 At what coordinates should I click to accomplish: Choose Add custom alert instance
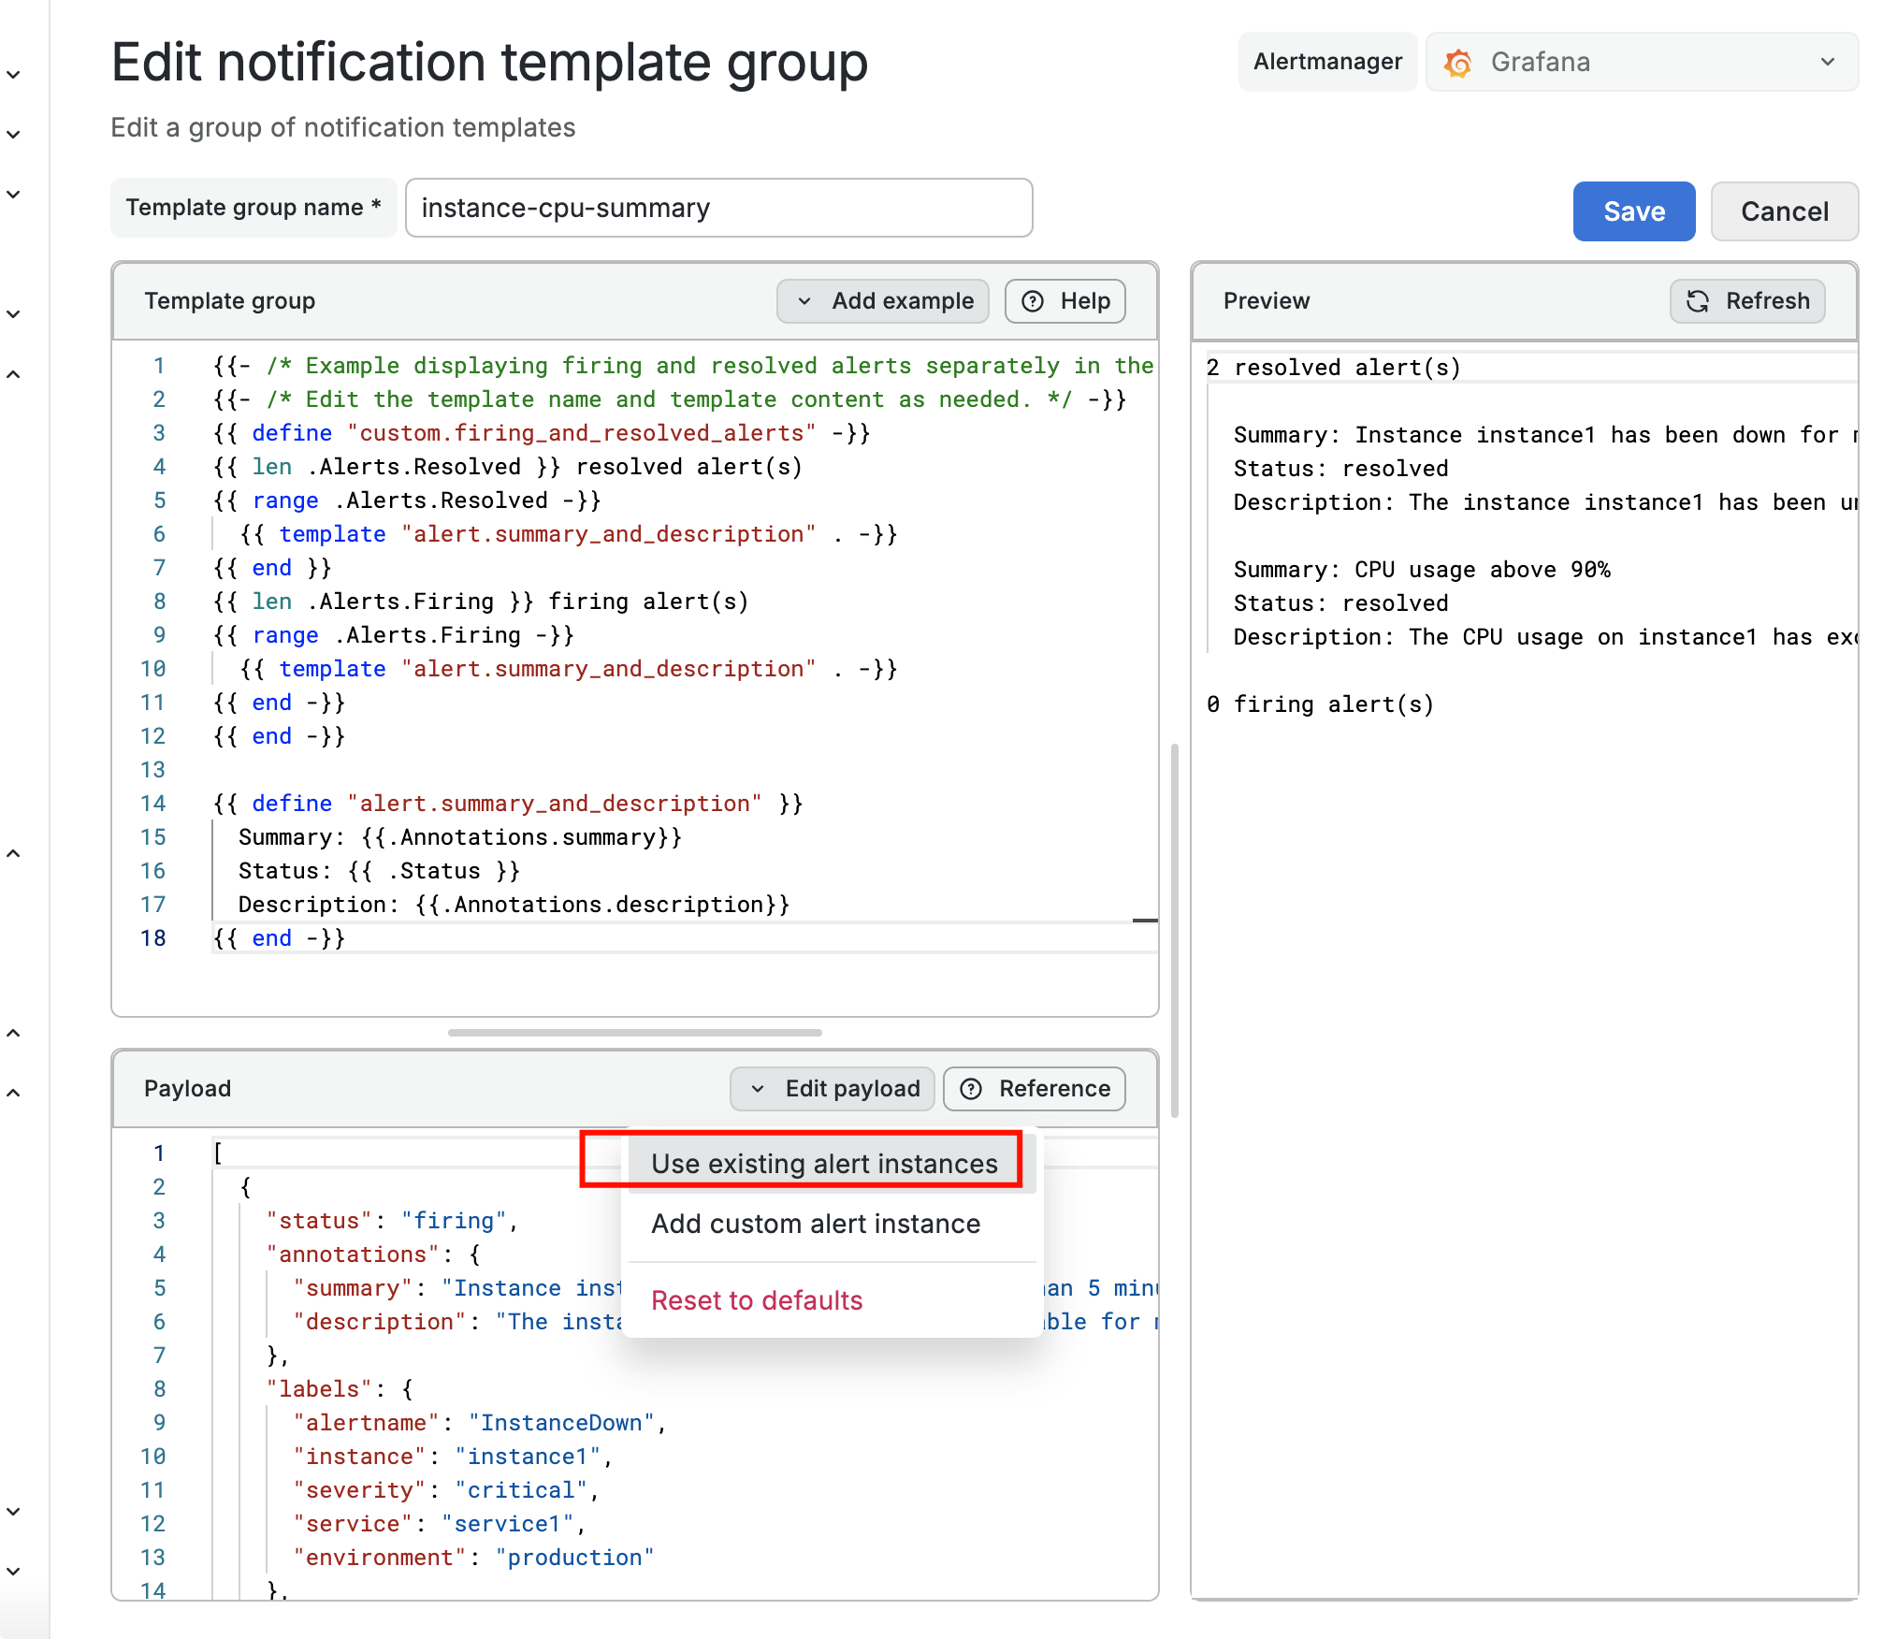pyautogui.click(x=816, y=1224)
